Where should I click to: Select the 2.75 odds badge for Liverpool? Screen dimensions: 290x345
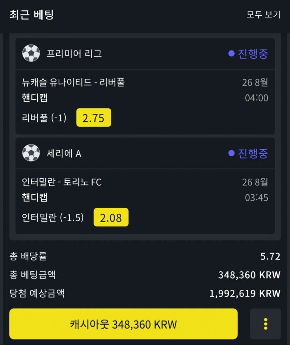(94, 118)
